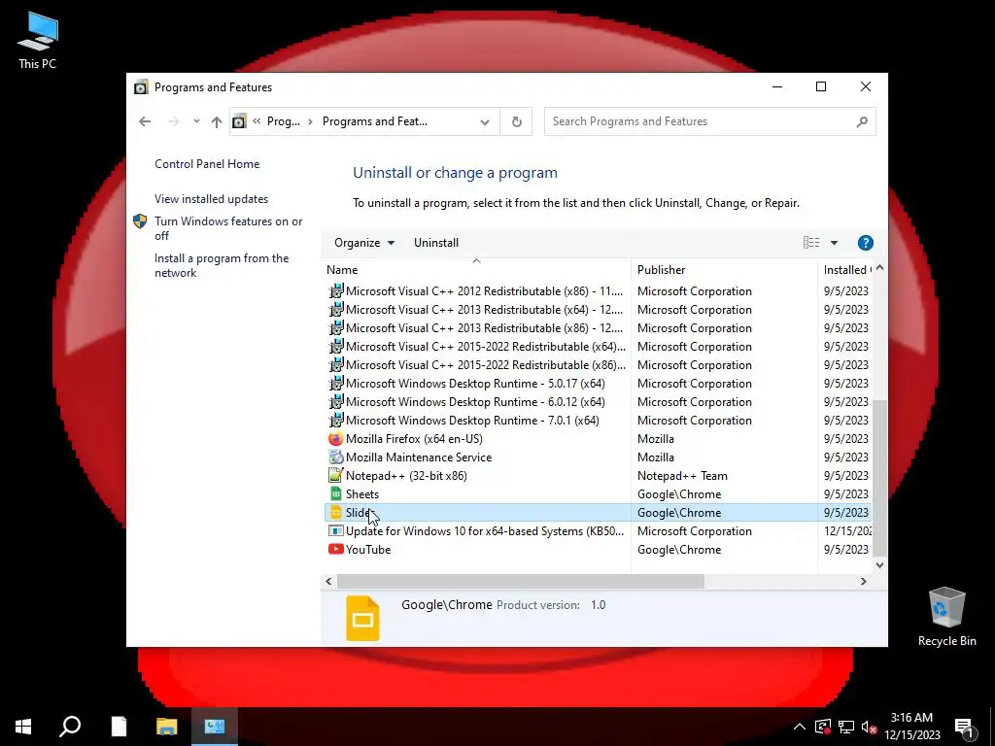This screenshot has width=995, height=746.
Task: Open the Windows Start menu
Action: tap(23, 727)
